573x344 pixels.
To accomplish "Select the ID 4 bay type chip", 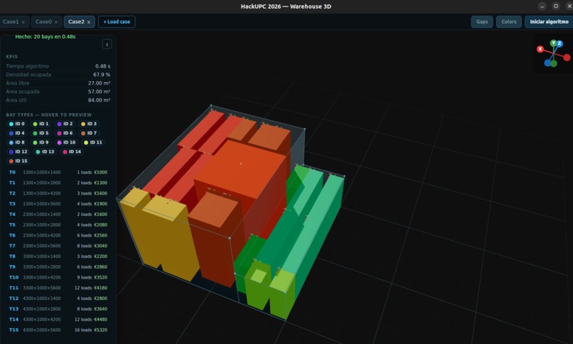I will 17,134.
